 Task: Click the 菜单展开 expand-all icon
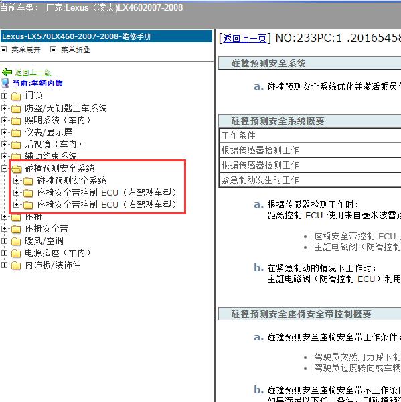pos(3,49)
